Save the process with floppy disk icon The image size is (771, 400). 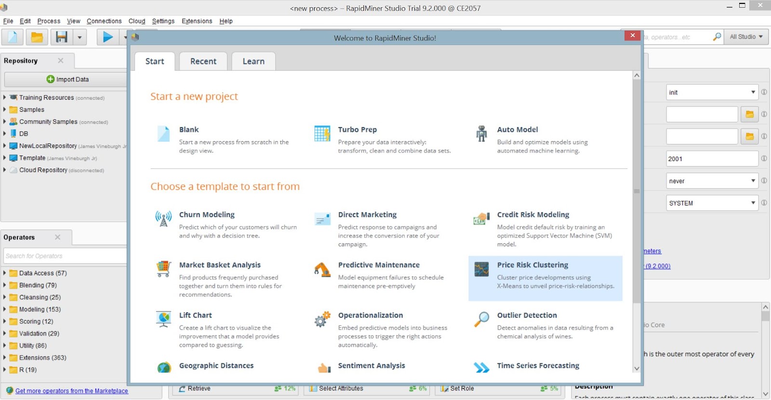tap(62, 37)
